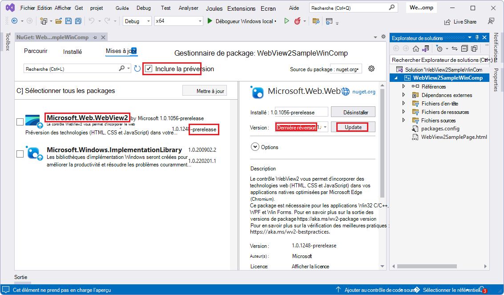Check the Microsoft.Windows.ImplementationLibrary package checkbox
The image size is (504, 295).
pos(20,154)
